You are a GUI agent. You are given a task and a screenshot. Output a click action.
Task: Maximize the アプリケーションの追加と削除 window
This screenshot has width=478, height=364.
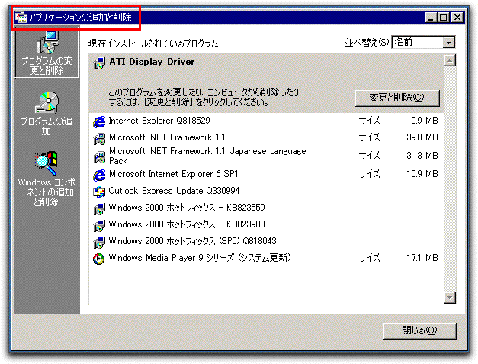(444, 18)
